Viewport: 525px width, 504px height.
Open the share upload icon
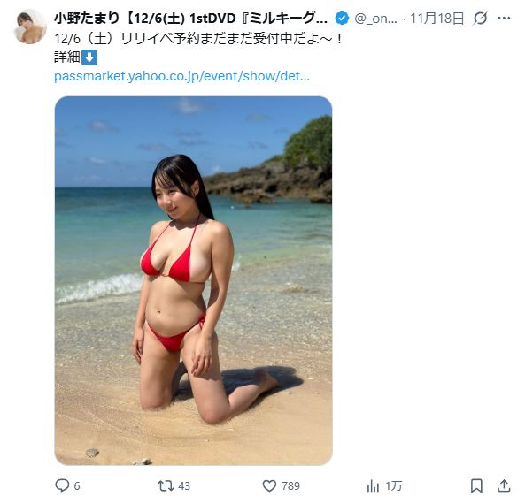click(x=504, y=485)
